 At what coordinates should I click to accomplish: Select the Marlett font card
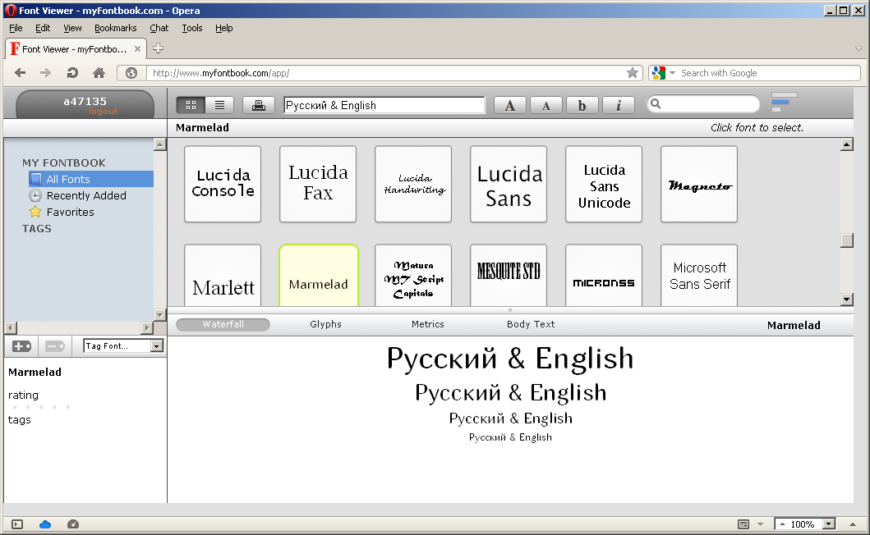click(223, 276)
